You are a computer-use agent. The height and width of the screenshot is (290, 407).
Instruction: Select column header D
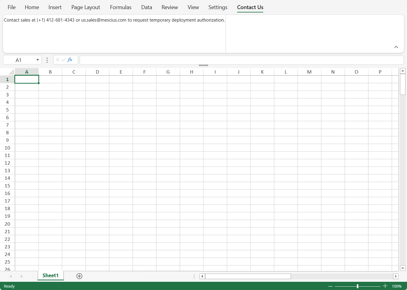coord(97,72)
